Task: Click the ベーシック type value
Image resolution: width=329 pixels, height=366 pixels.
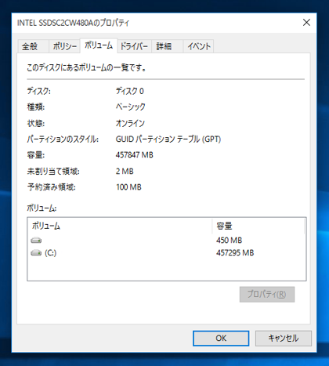Action: pos(131,107)
